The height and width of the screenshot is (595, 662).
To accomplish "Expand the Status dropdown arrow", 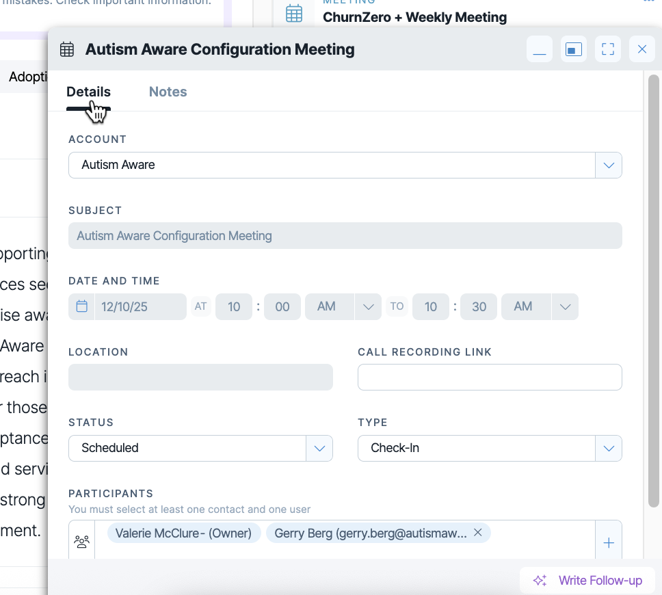I will tap(319, 449).
